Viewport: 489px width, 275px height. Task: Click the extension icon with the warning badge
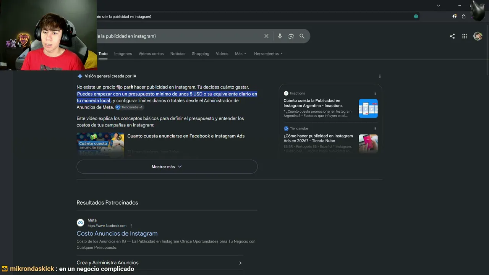click(x=454, y=16)
